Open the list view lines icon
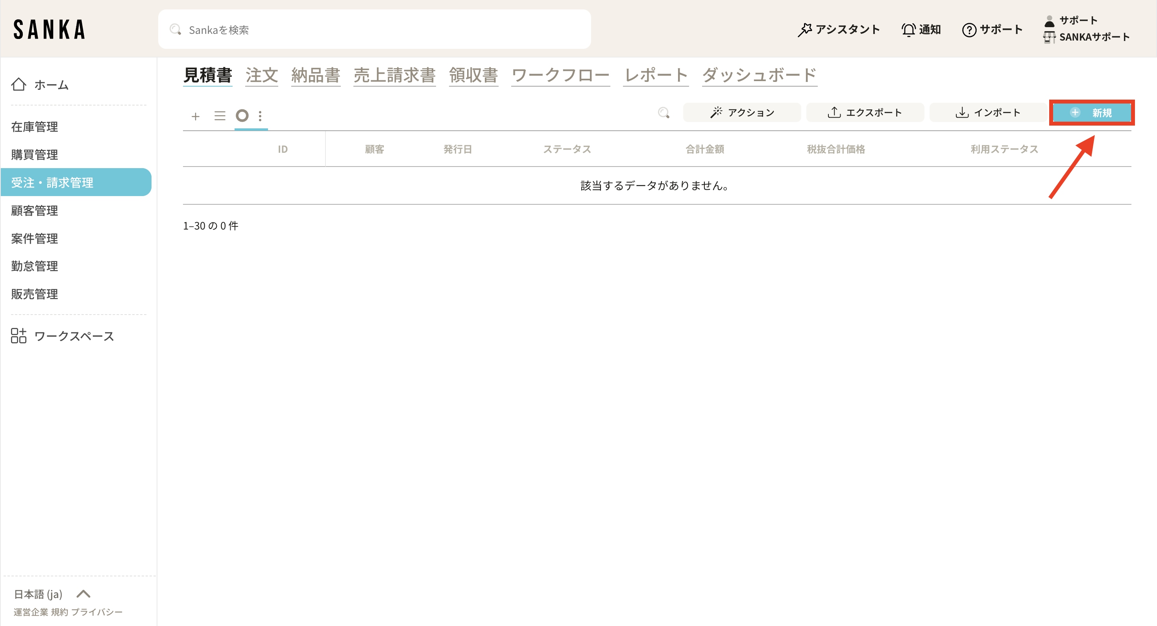The width and height of the screenshot is (1157, 626). click(220, 116)
